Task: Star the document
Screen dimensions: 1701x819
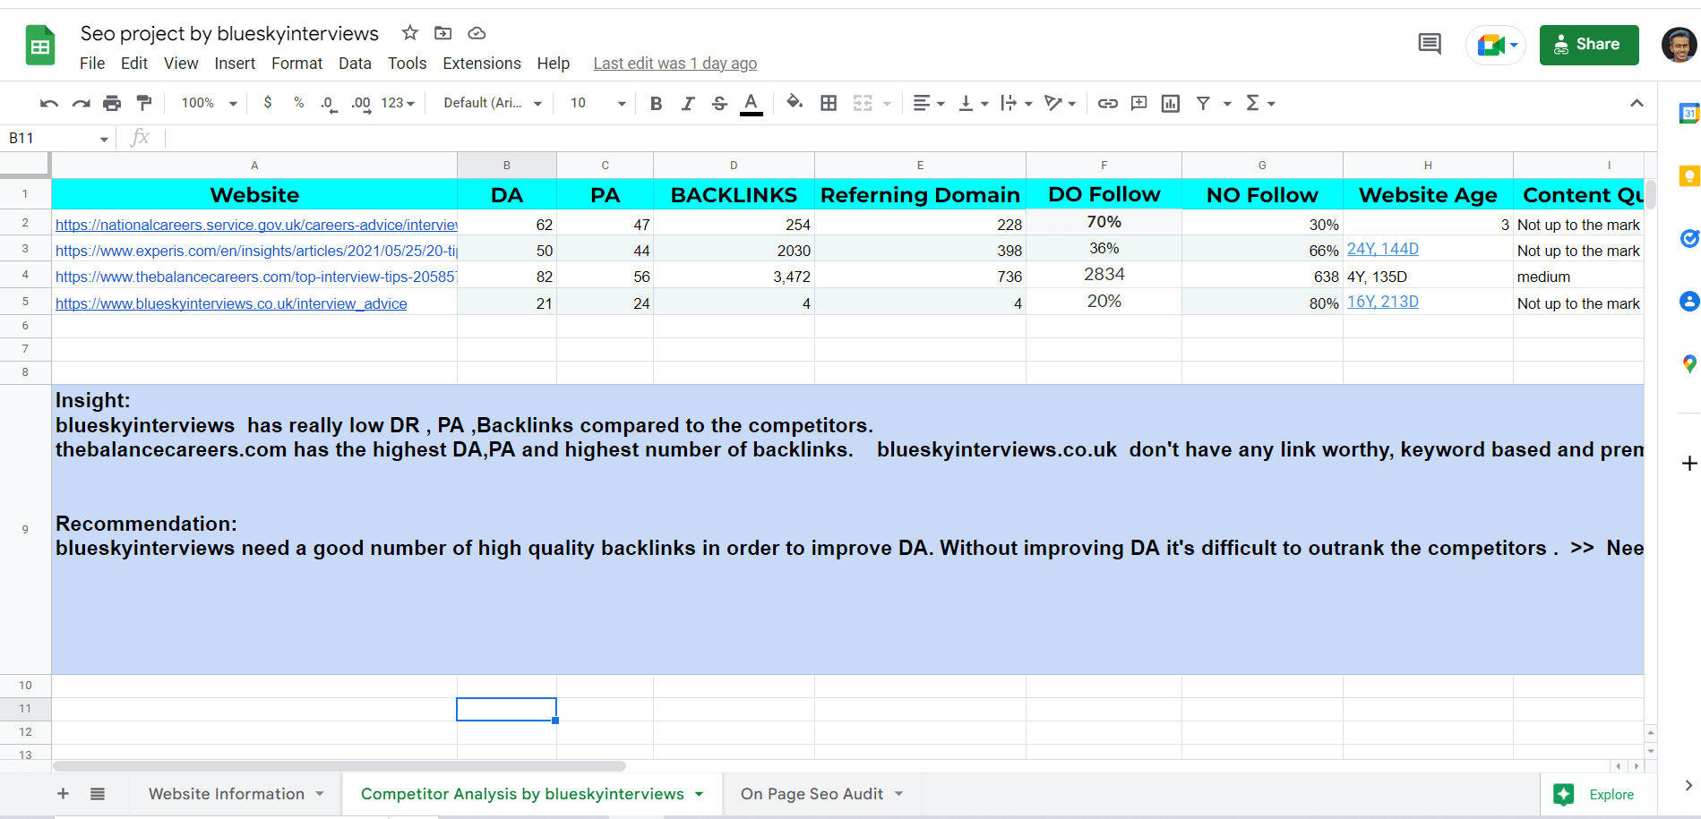Action: click(x=410, y=33)
